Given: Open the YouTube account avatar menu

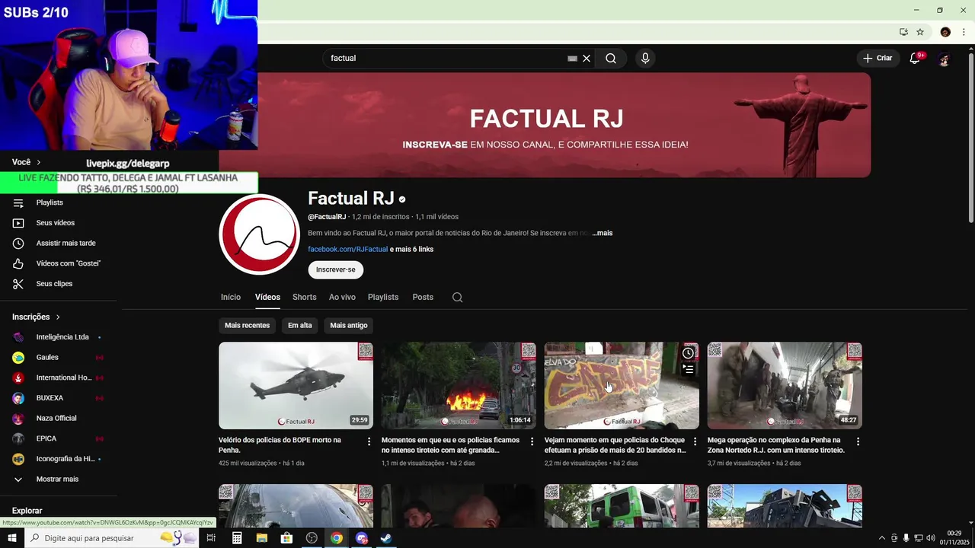Looking at the screenshot, I should click(x=944, y=59).
